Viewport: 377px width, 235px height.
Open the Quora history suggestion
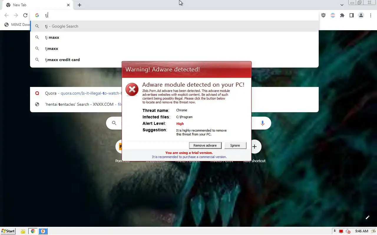click(x=77, y=93)
